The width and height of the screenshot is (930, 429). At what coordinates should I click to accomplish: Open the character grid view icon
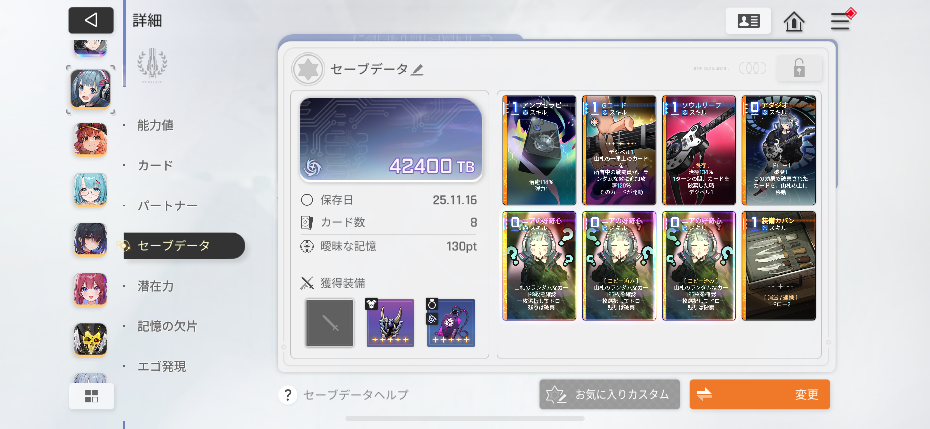(91, 396)
